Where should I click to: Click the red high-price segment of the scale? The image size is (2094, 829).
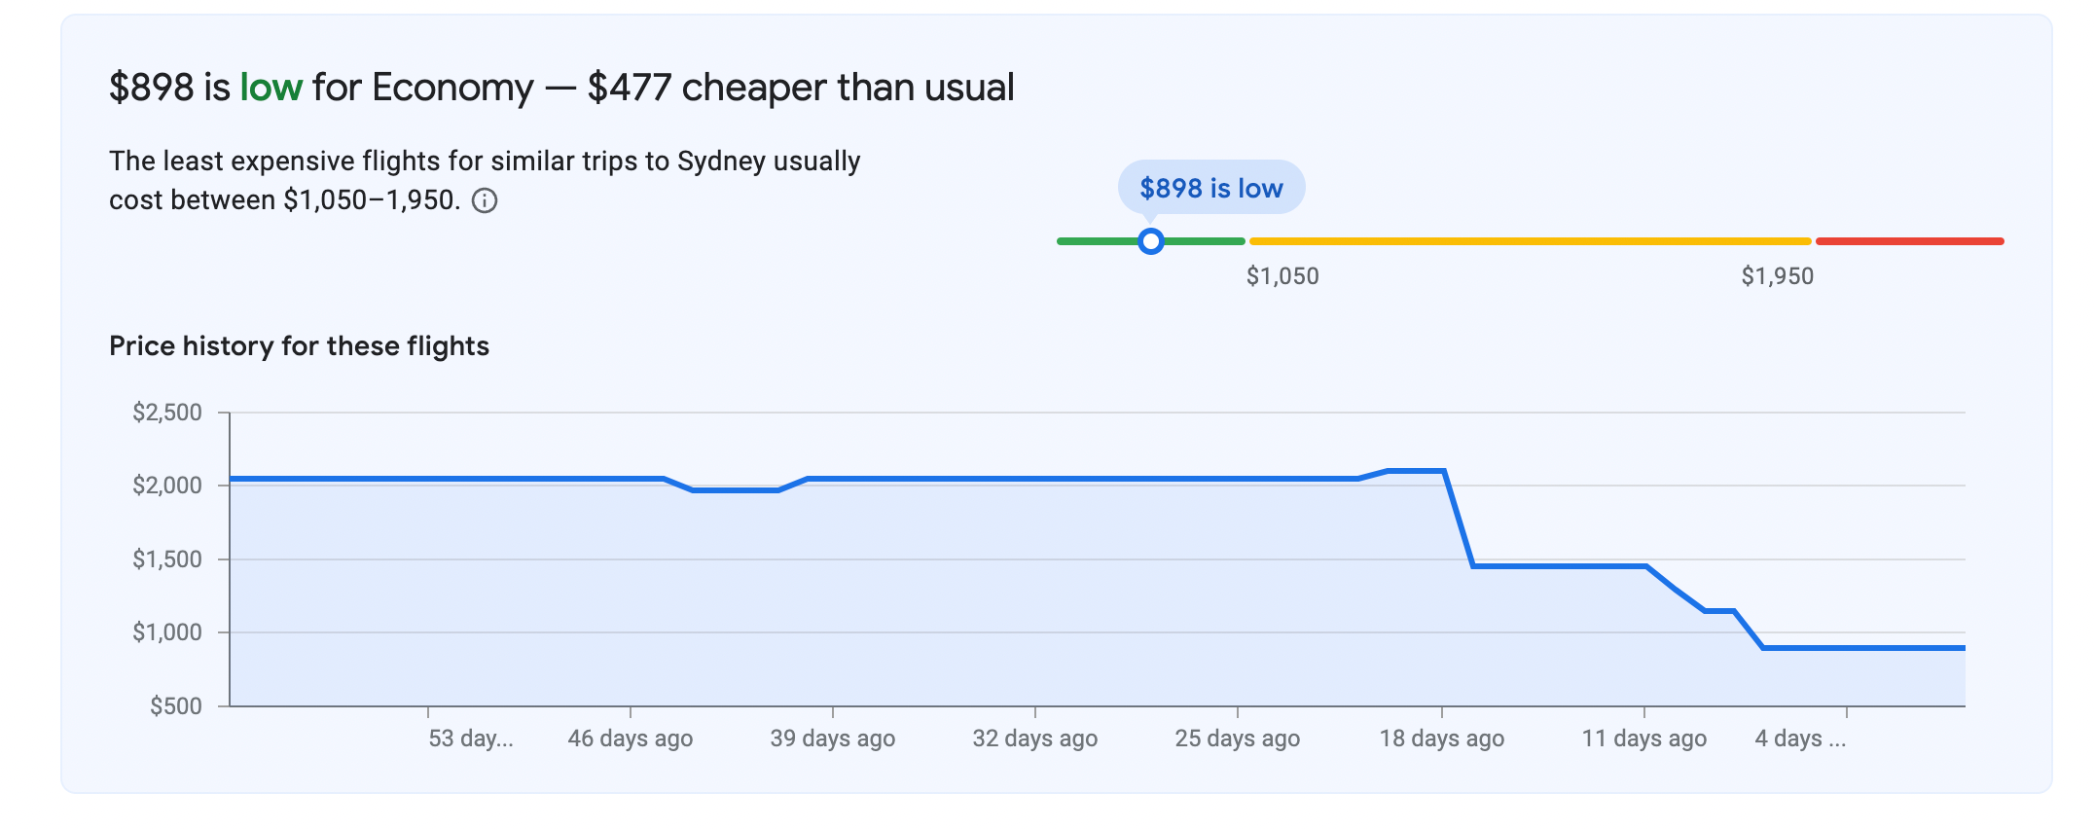[x=1909, y=241]
